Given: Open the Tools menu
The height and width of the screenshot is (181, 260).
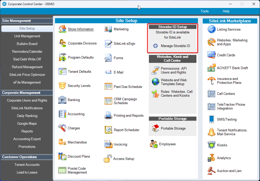Looking at the screenshot, I should pyautogui.click(x=204, y=11).
